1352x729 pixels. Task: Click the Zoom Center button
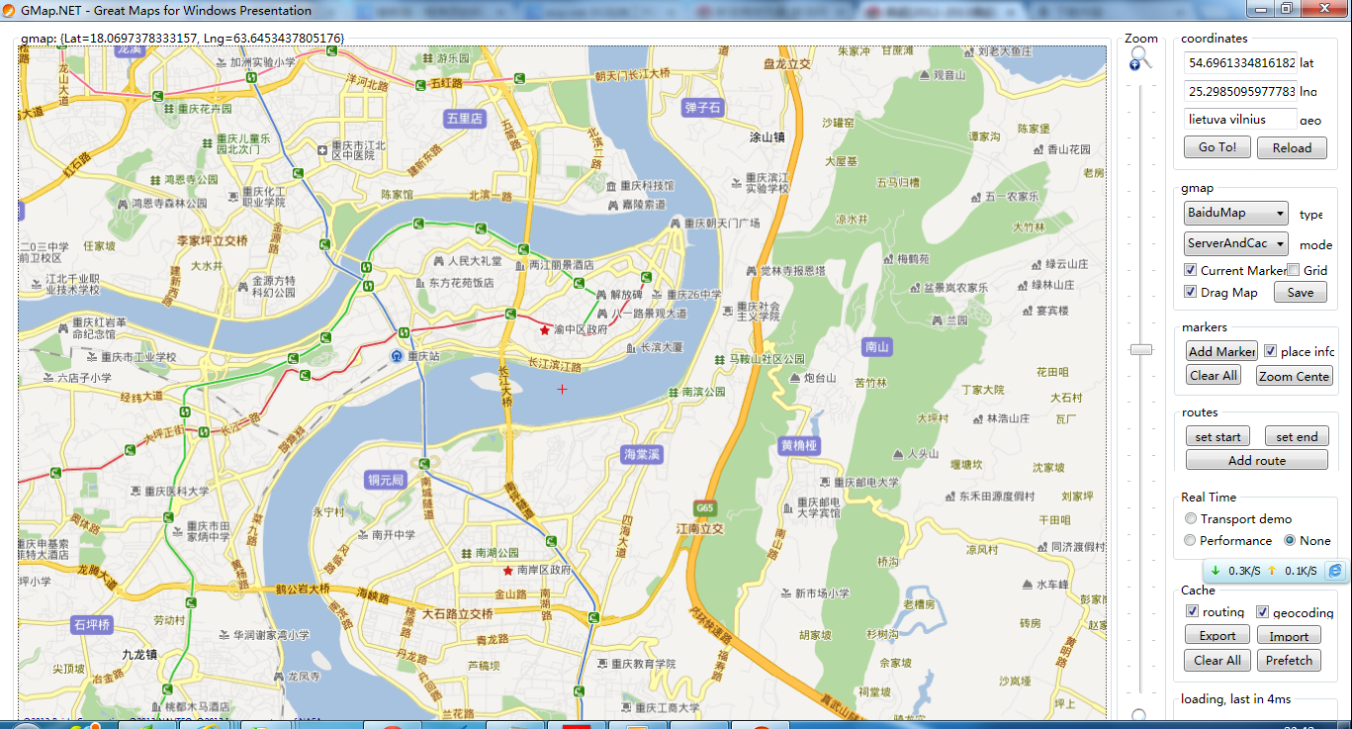1294,376
